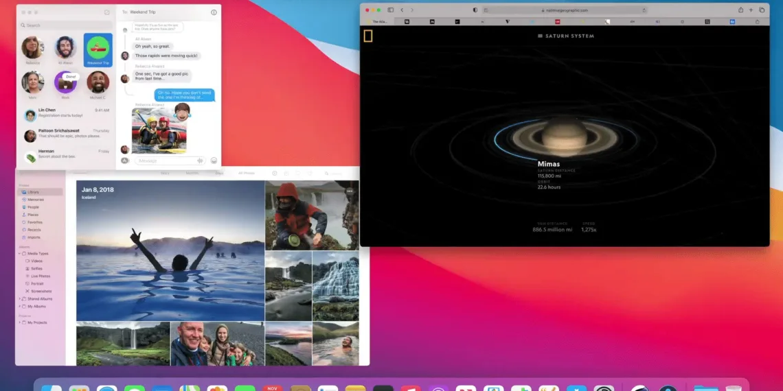Open the rafting photo in Messages
Image resolution: width=783 pixels, height=391 pixels.
click(x=159, y=130)
